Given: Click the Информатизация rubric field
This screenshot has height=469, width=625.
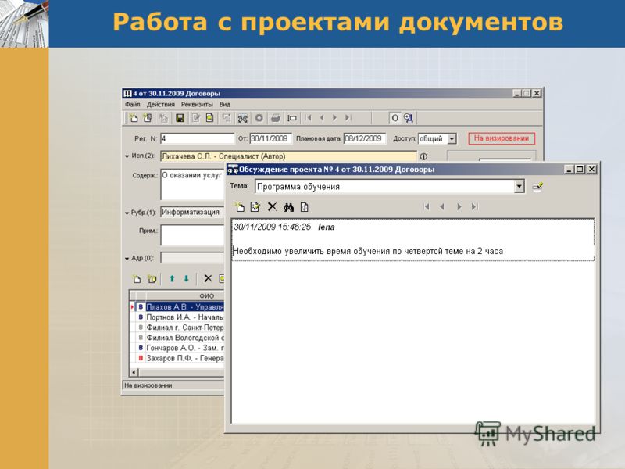Looking at the screenshot, I should (193, 212).
